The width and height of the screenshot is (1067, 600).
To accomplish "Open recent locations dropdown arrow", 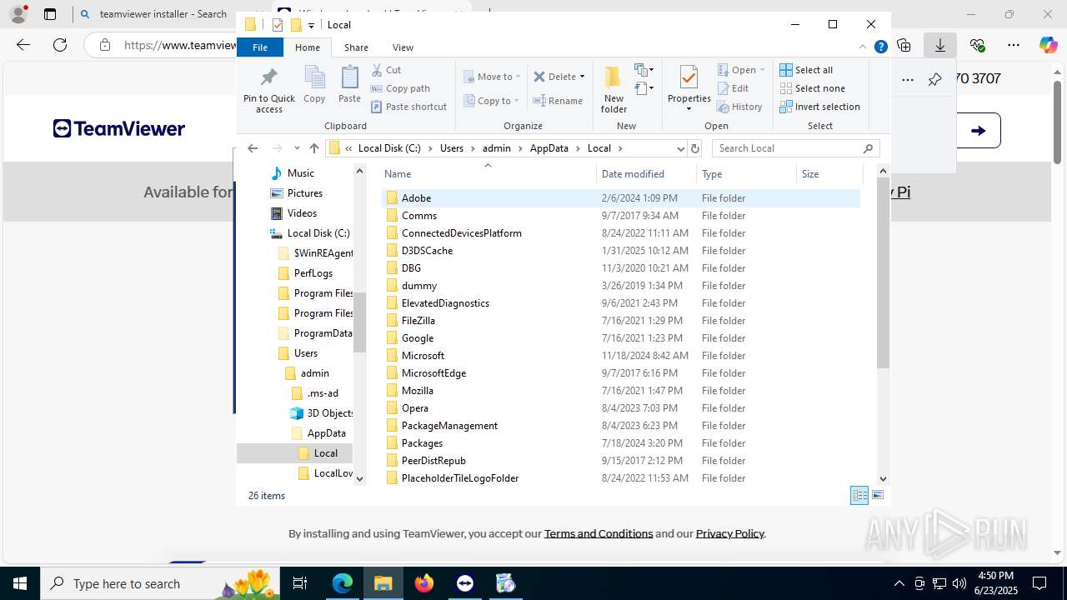I will pyautogui.click(x=297, y=148).
